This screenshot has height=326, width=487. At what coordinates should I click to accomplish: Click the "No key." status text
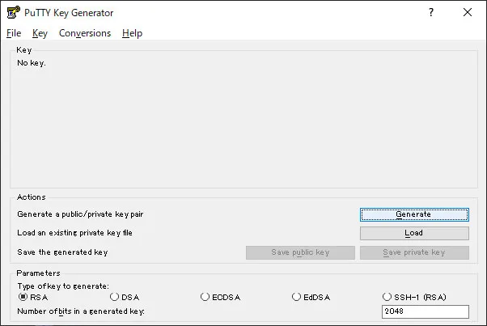32,63
